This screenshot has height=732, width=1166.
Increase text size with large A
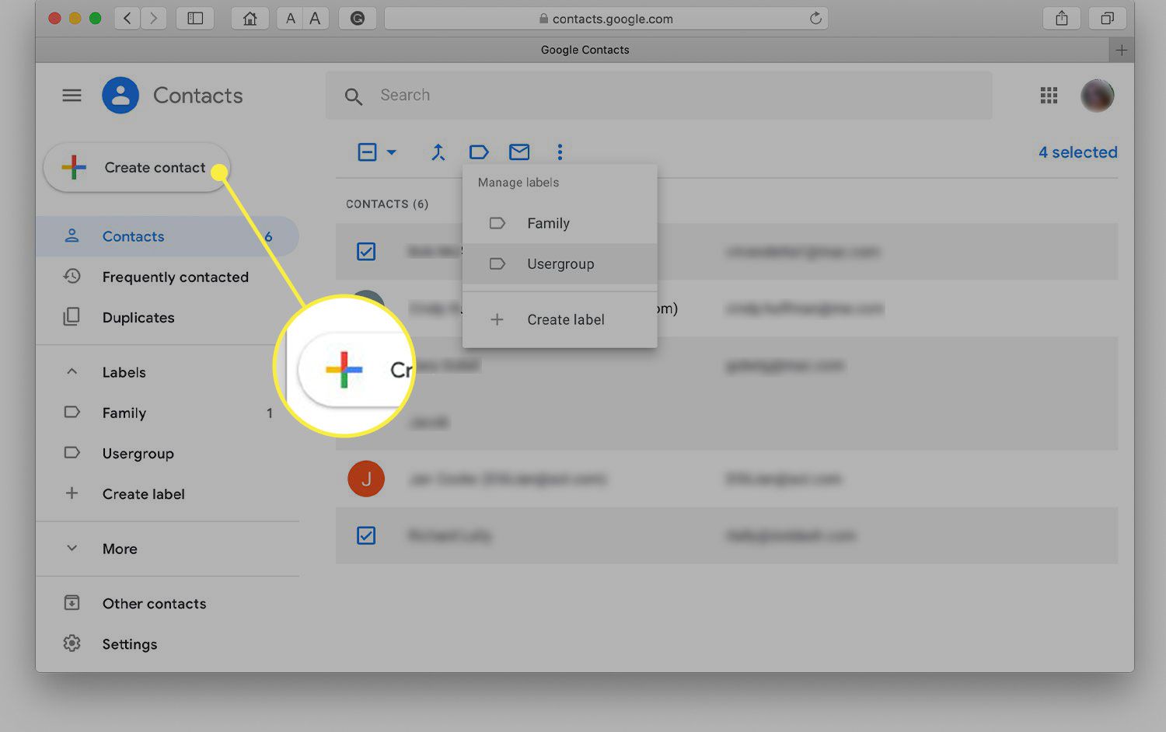pos(315,18)
